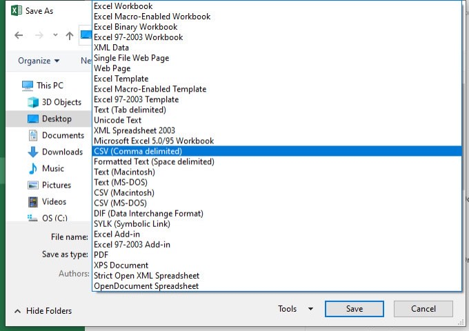Click the Music note icon

[33, 169]
